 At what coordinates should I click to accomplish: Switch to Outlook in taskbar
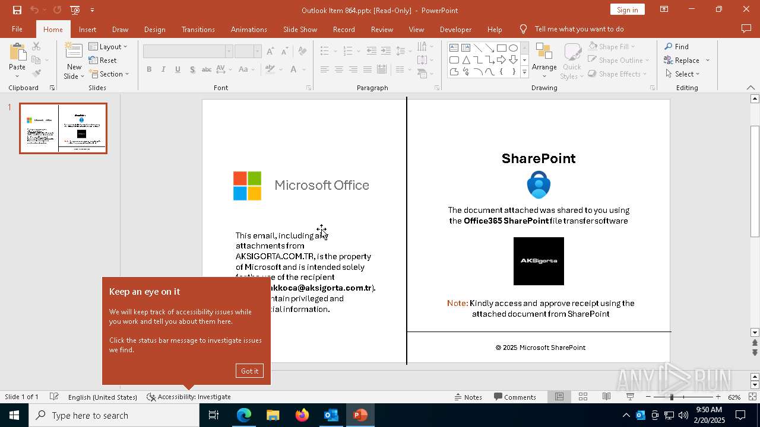click(331, 415)
